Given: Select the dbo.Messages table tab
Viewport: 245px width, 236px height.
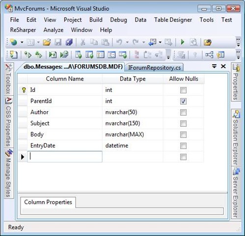Looking at the screenshot, I should 73,67.
